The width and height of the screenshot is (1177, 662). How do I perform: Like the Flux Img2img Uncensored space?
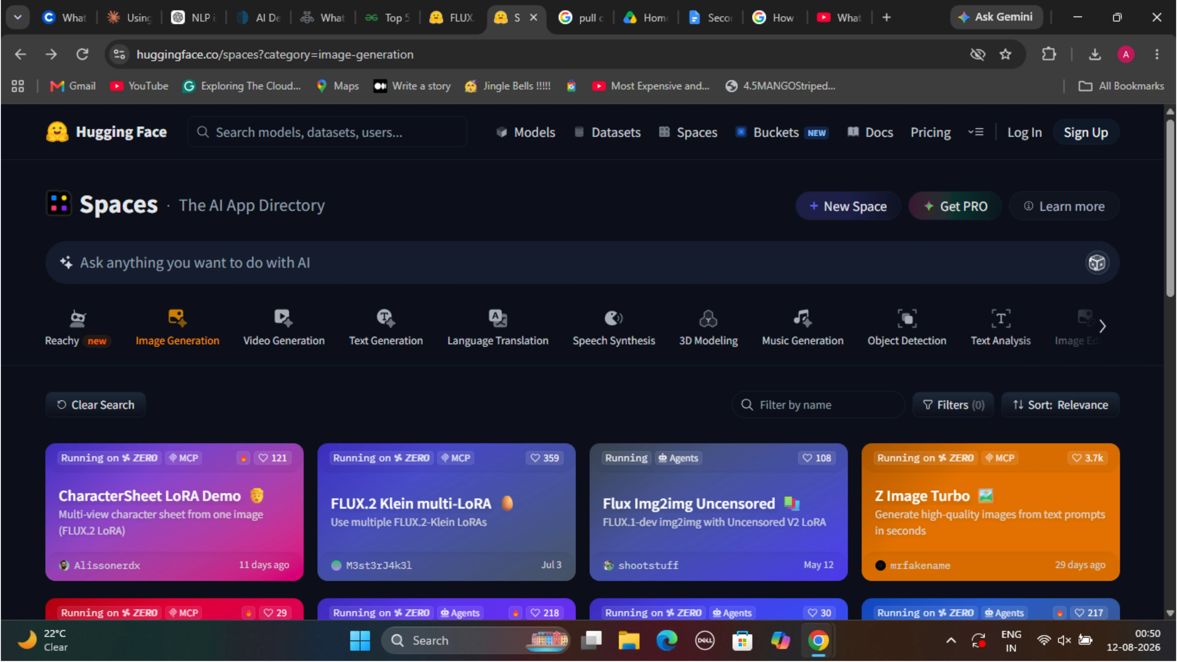tap(817, 458)
